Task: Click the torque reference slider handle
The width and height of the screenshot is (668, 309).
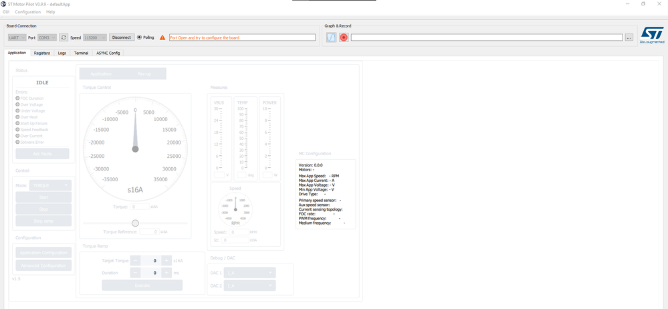Action: point(136,223)
